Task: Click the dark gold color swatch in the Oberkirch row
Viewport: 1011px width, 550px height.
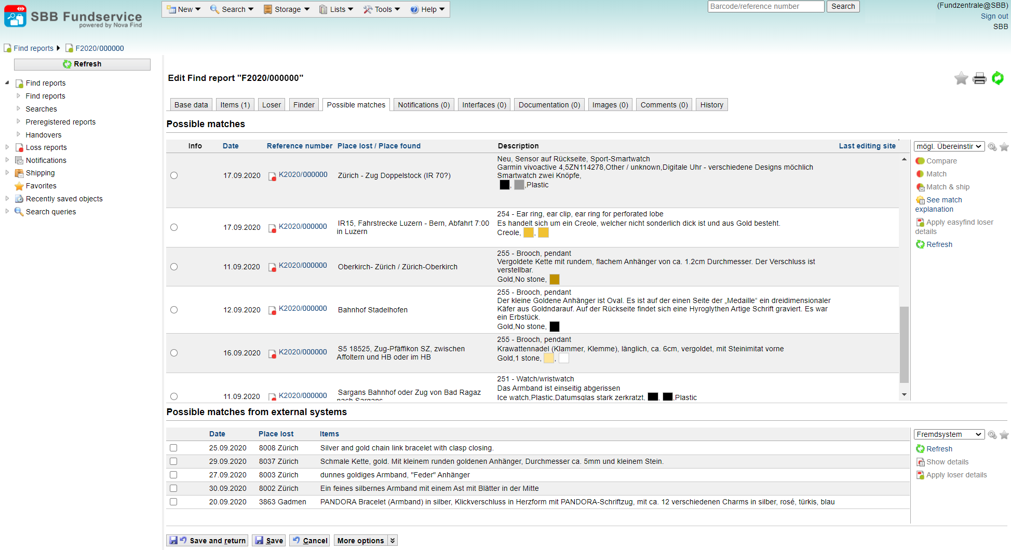Action: pos(555,279)
